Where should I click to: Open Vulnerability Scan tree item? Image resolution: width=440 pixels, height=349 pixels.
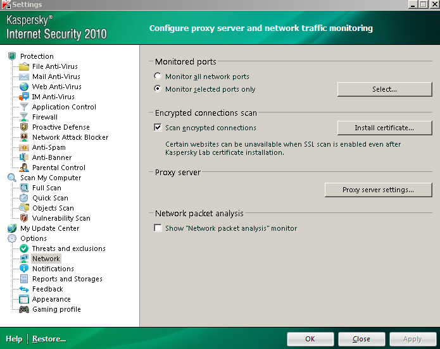61,218
